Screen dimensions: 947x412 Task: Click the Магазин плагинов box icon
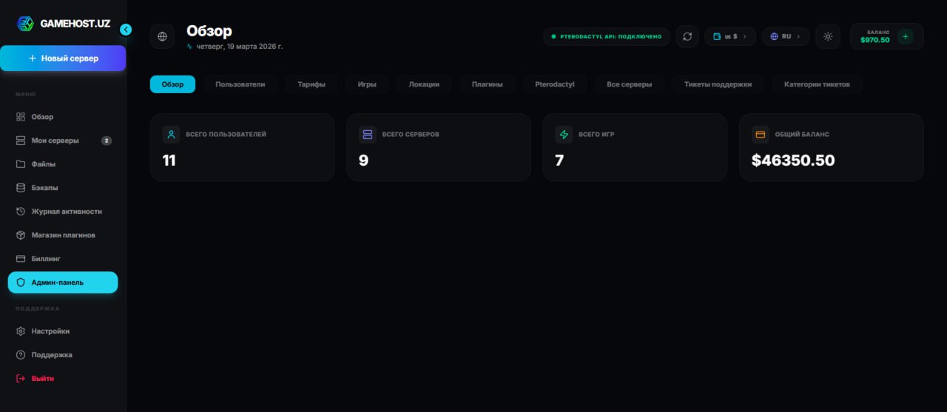tap(21, 235)
